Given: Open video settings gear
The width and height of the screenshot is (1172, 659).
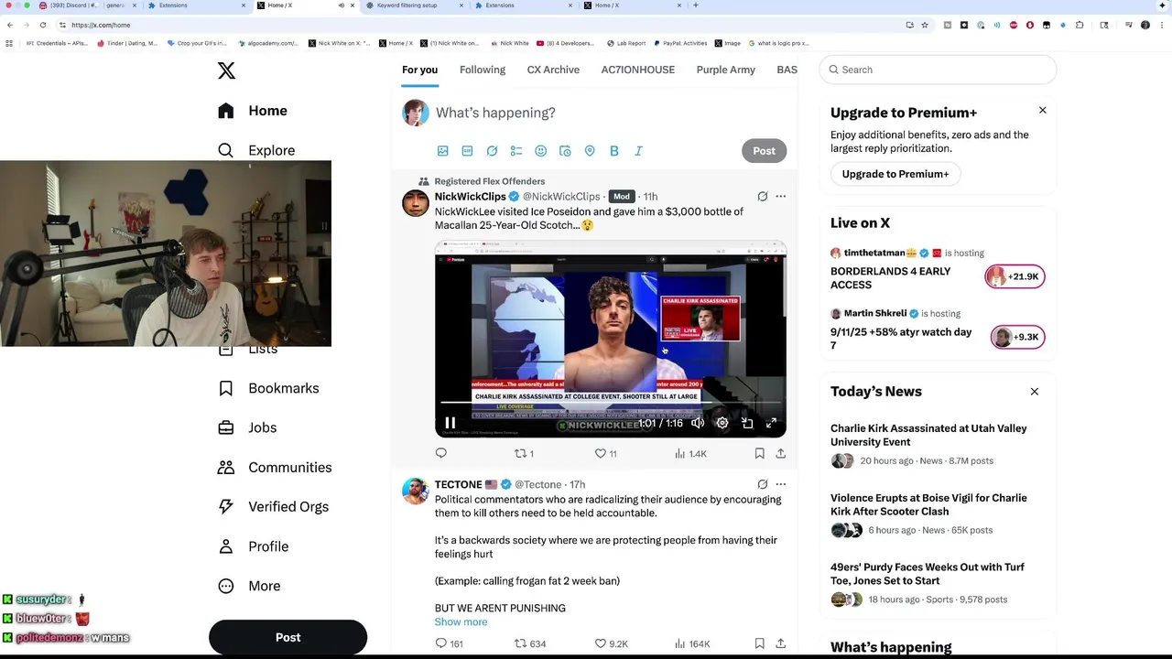Looking at the screenshot, I should coord(722,423).
